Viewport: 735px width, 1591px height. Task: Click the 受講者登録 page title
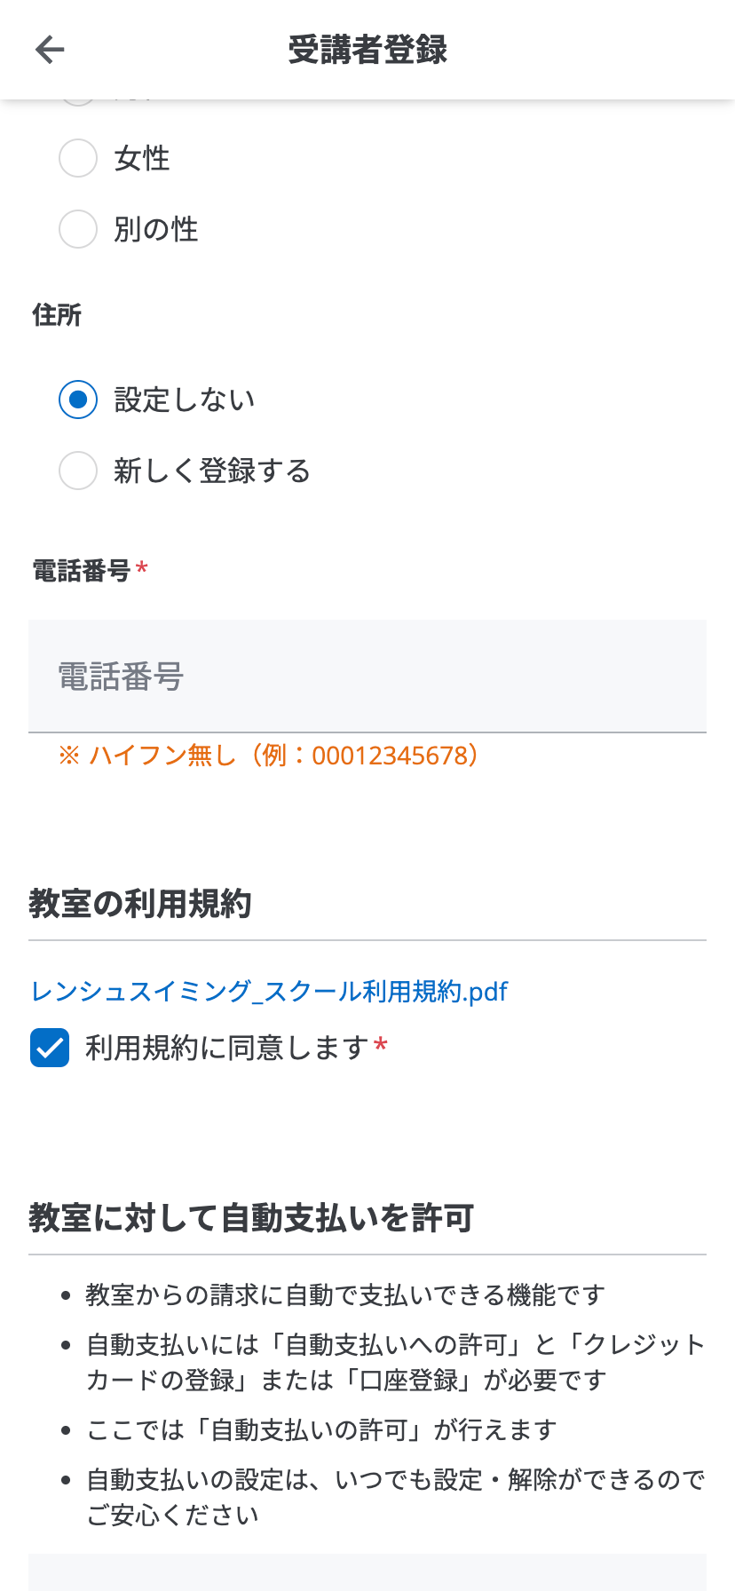click(x=367, y=50)
